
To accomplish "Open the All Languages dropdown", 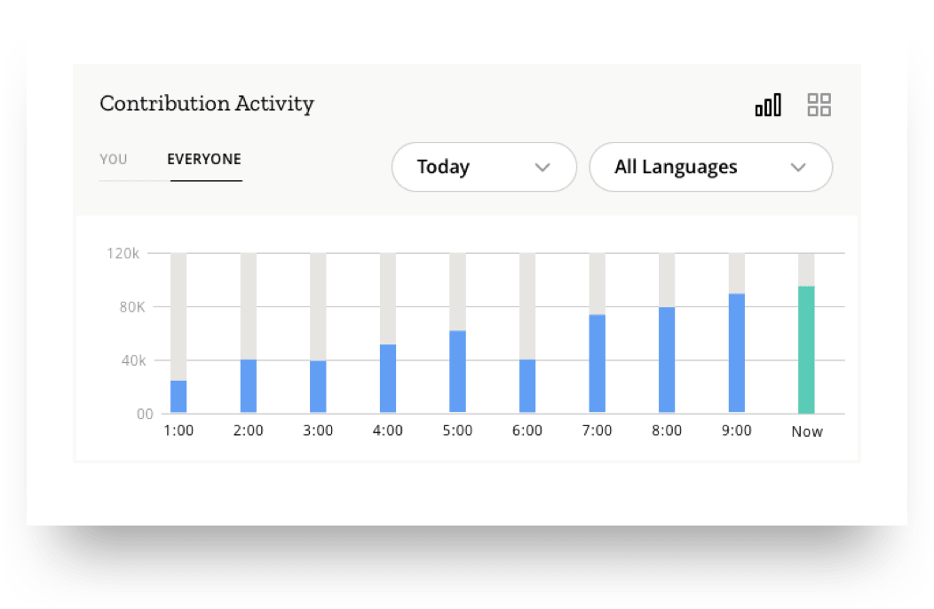I will [x=710, y=167].
